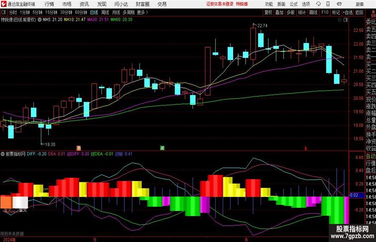
Task: Open the envelope message icon
Action: (339, 4)
